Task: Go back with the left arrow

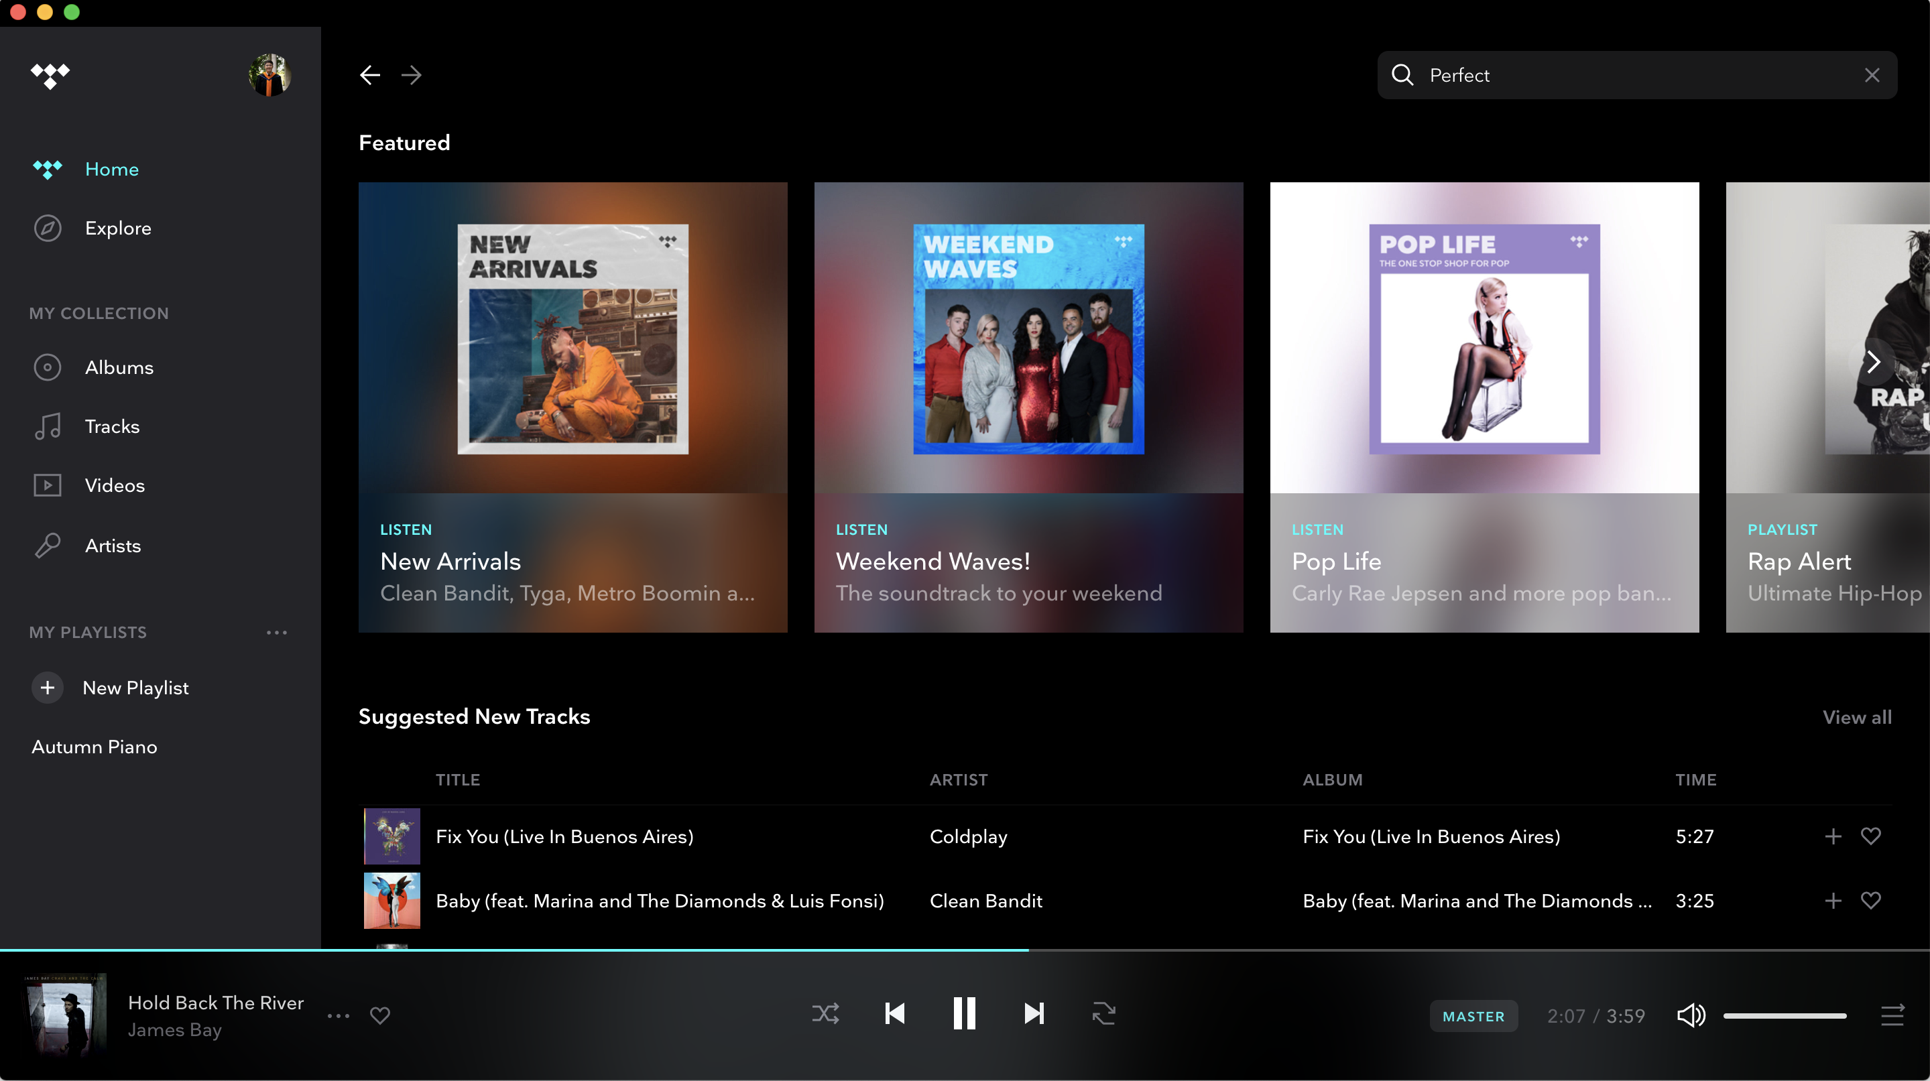Action: point(370,75)
